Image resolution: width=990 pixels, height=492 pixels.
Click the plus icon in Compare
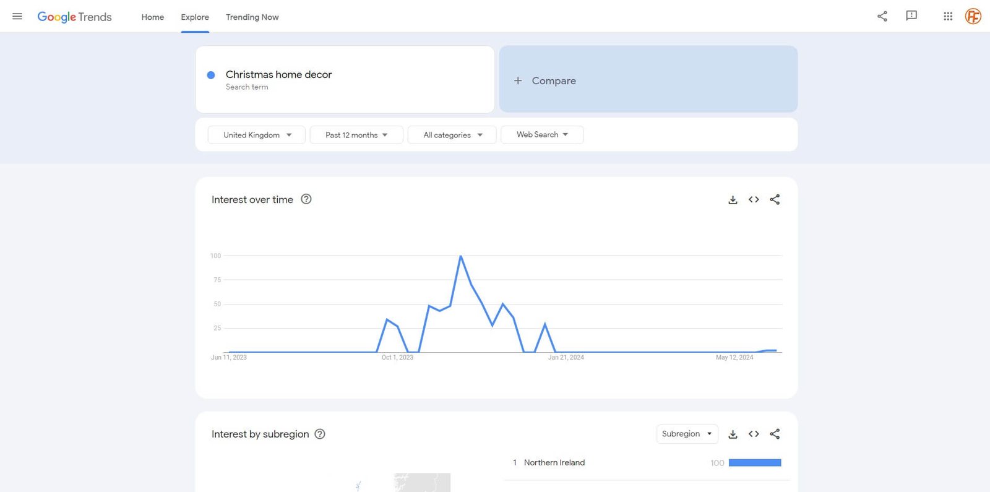[518, 80]
